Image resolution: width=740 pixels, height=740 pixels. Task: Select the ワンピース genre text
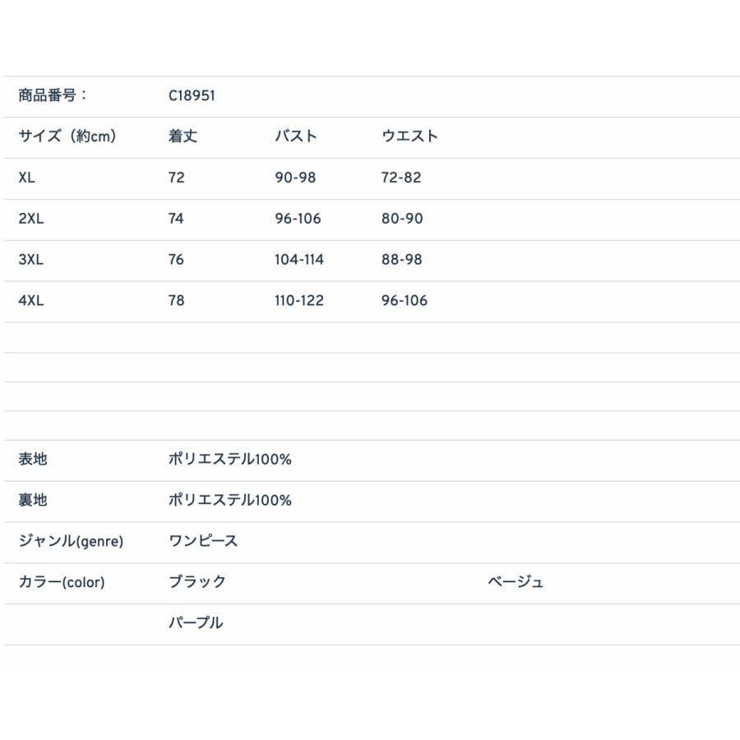click(201, 541)
